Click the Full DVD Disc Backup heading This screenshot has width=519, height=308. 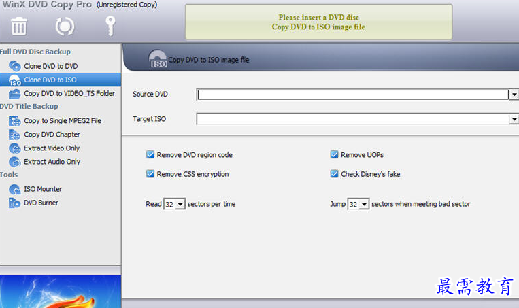(x=35, y=52)
